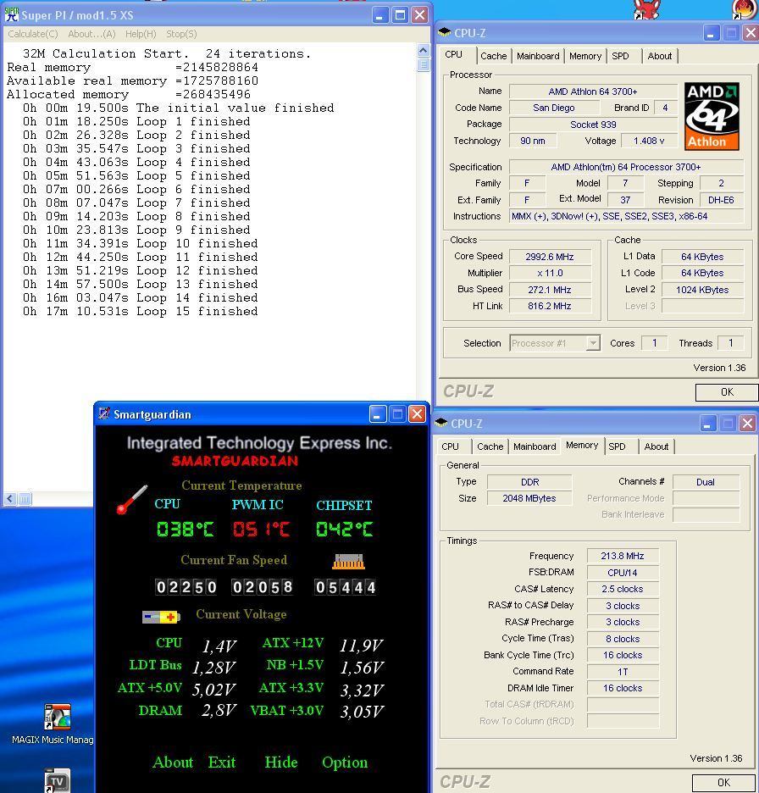Click About in Smartguardian
This screenshot has width=759, height=793.
173,762
